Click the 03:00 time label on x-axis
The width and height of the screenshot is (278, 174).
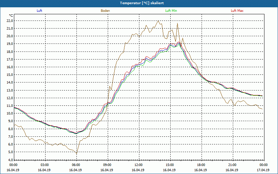(44, 165)
